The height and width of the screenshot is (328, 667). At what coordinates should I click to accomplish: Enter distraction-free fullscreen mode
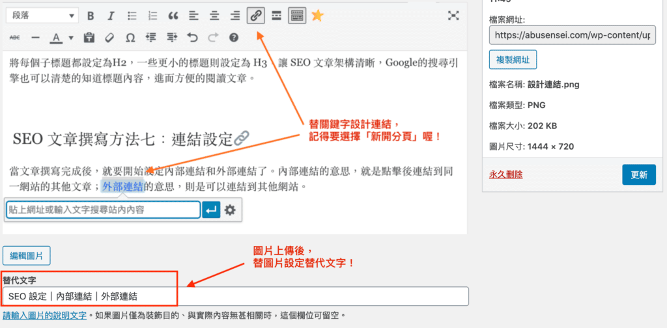point(454,16)
